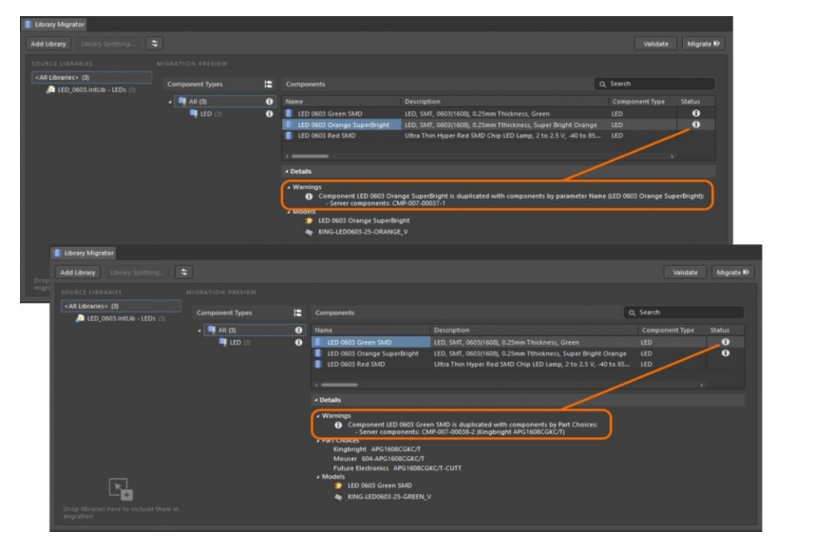Select LED 0603 Green SMD row, back window
The width and height of the screenshot is (814, 550).
[x=499, y=114]
